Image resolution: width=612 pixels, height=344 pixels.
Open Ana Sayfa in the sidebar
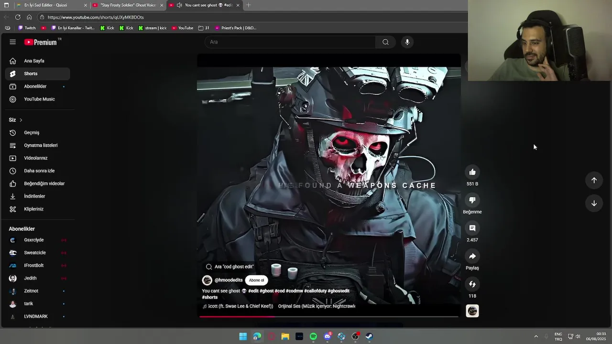[38, 61]
